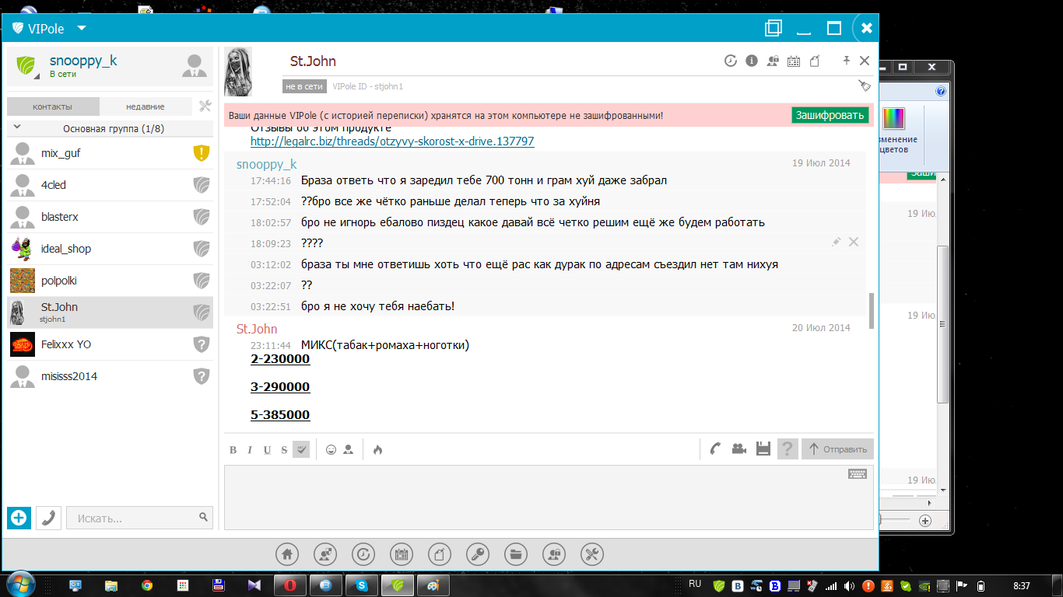
Task: Encrypt data with Зашифровать button
Action: pyautogui.click(x=830, y=115)
